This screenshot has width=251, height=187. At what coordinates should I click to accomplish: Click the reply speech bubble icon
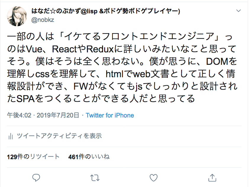pos(36,178)
